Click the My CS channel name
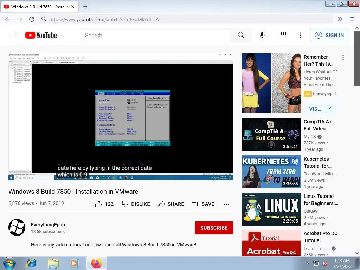This screenshot has height=270, width=360. point(310,137)
